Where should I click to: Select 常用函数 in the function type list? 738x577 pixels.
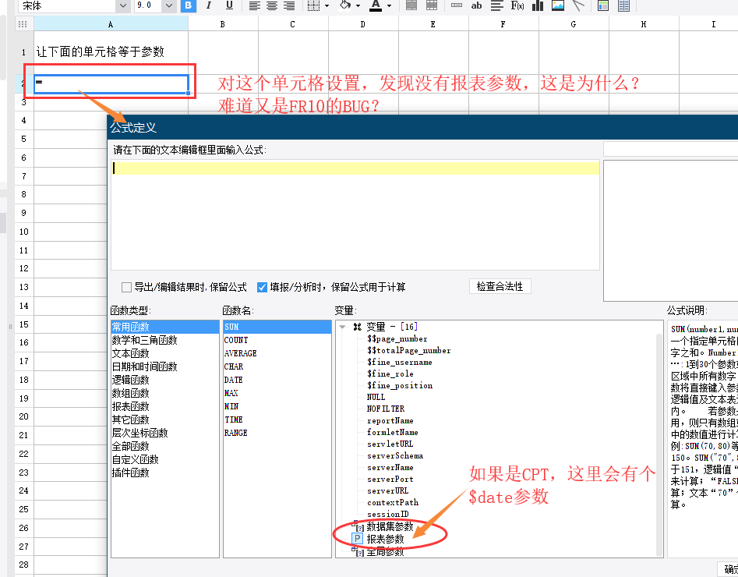(164, 327)
